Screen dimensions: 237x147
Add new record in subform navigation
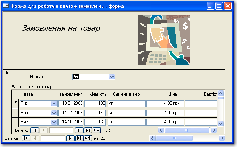point(97,130)
